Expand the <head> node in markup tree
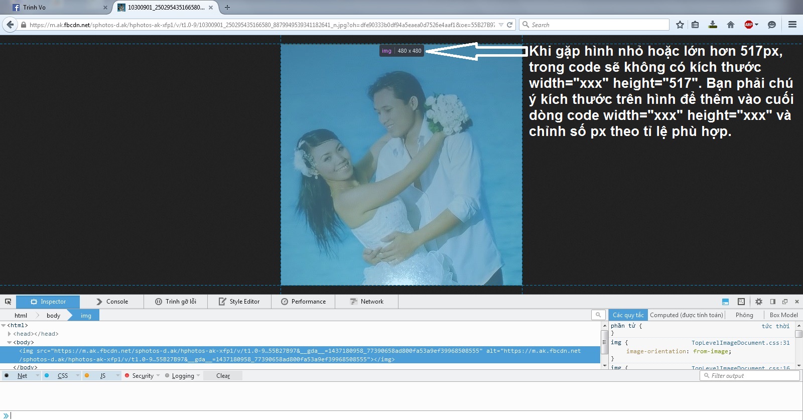The image size is (803, 420). pyautogui.click(x=9, y=334)
